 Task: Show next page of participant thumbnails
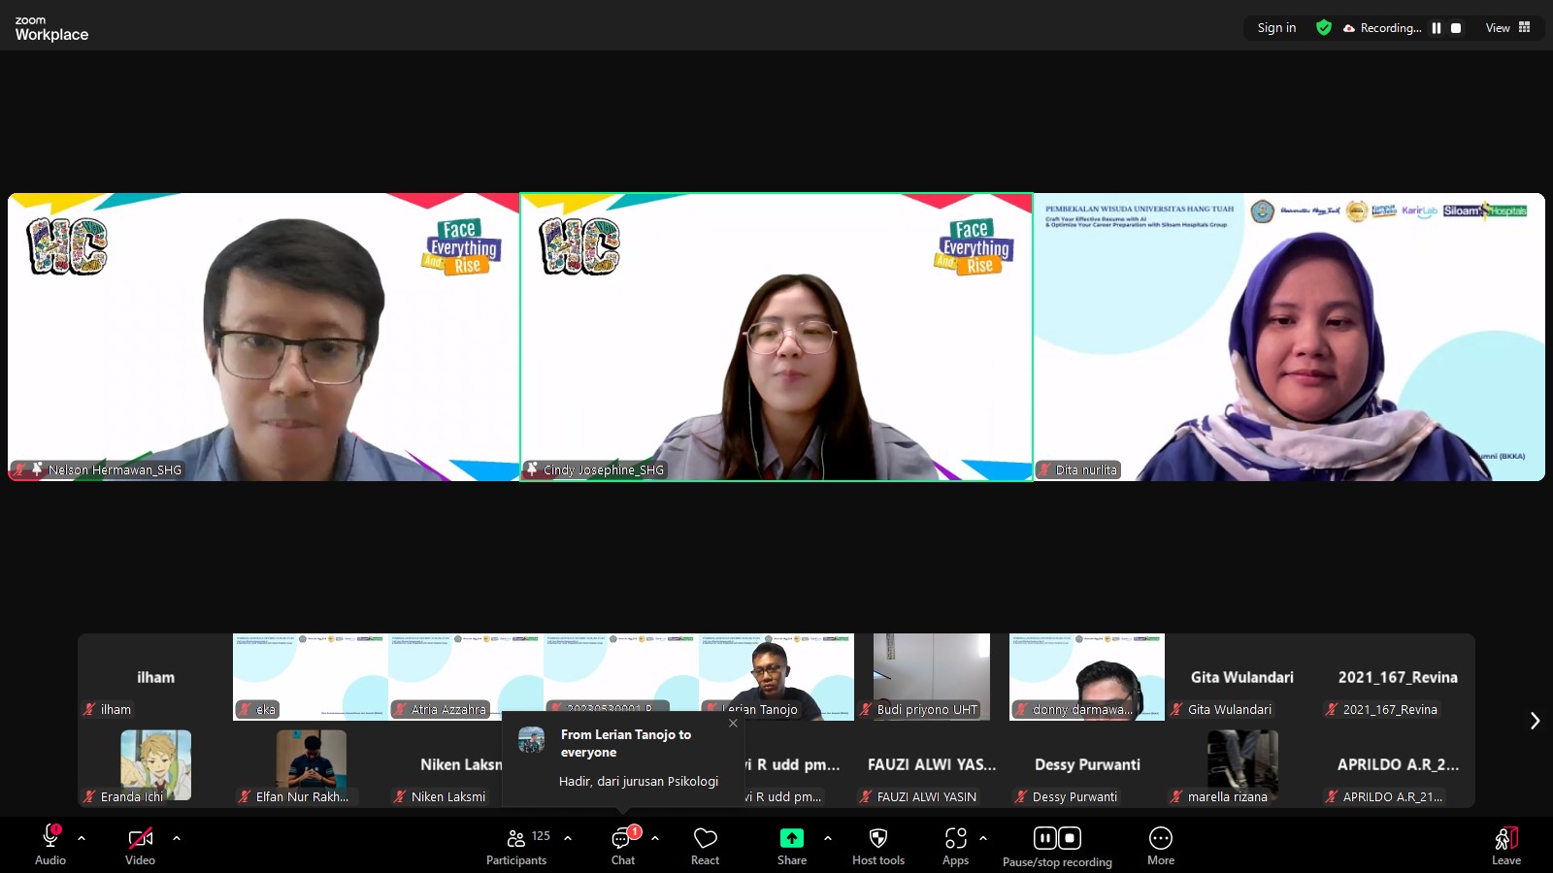(1535, 721)
